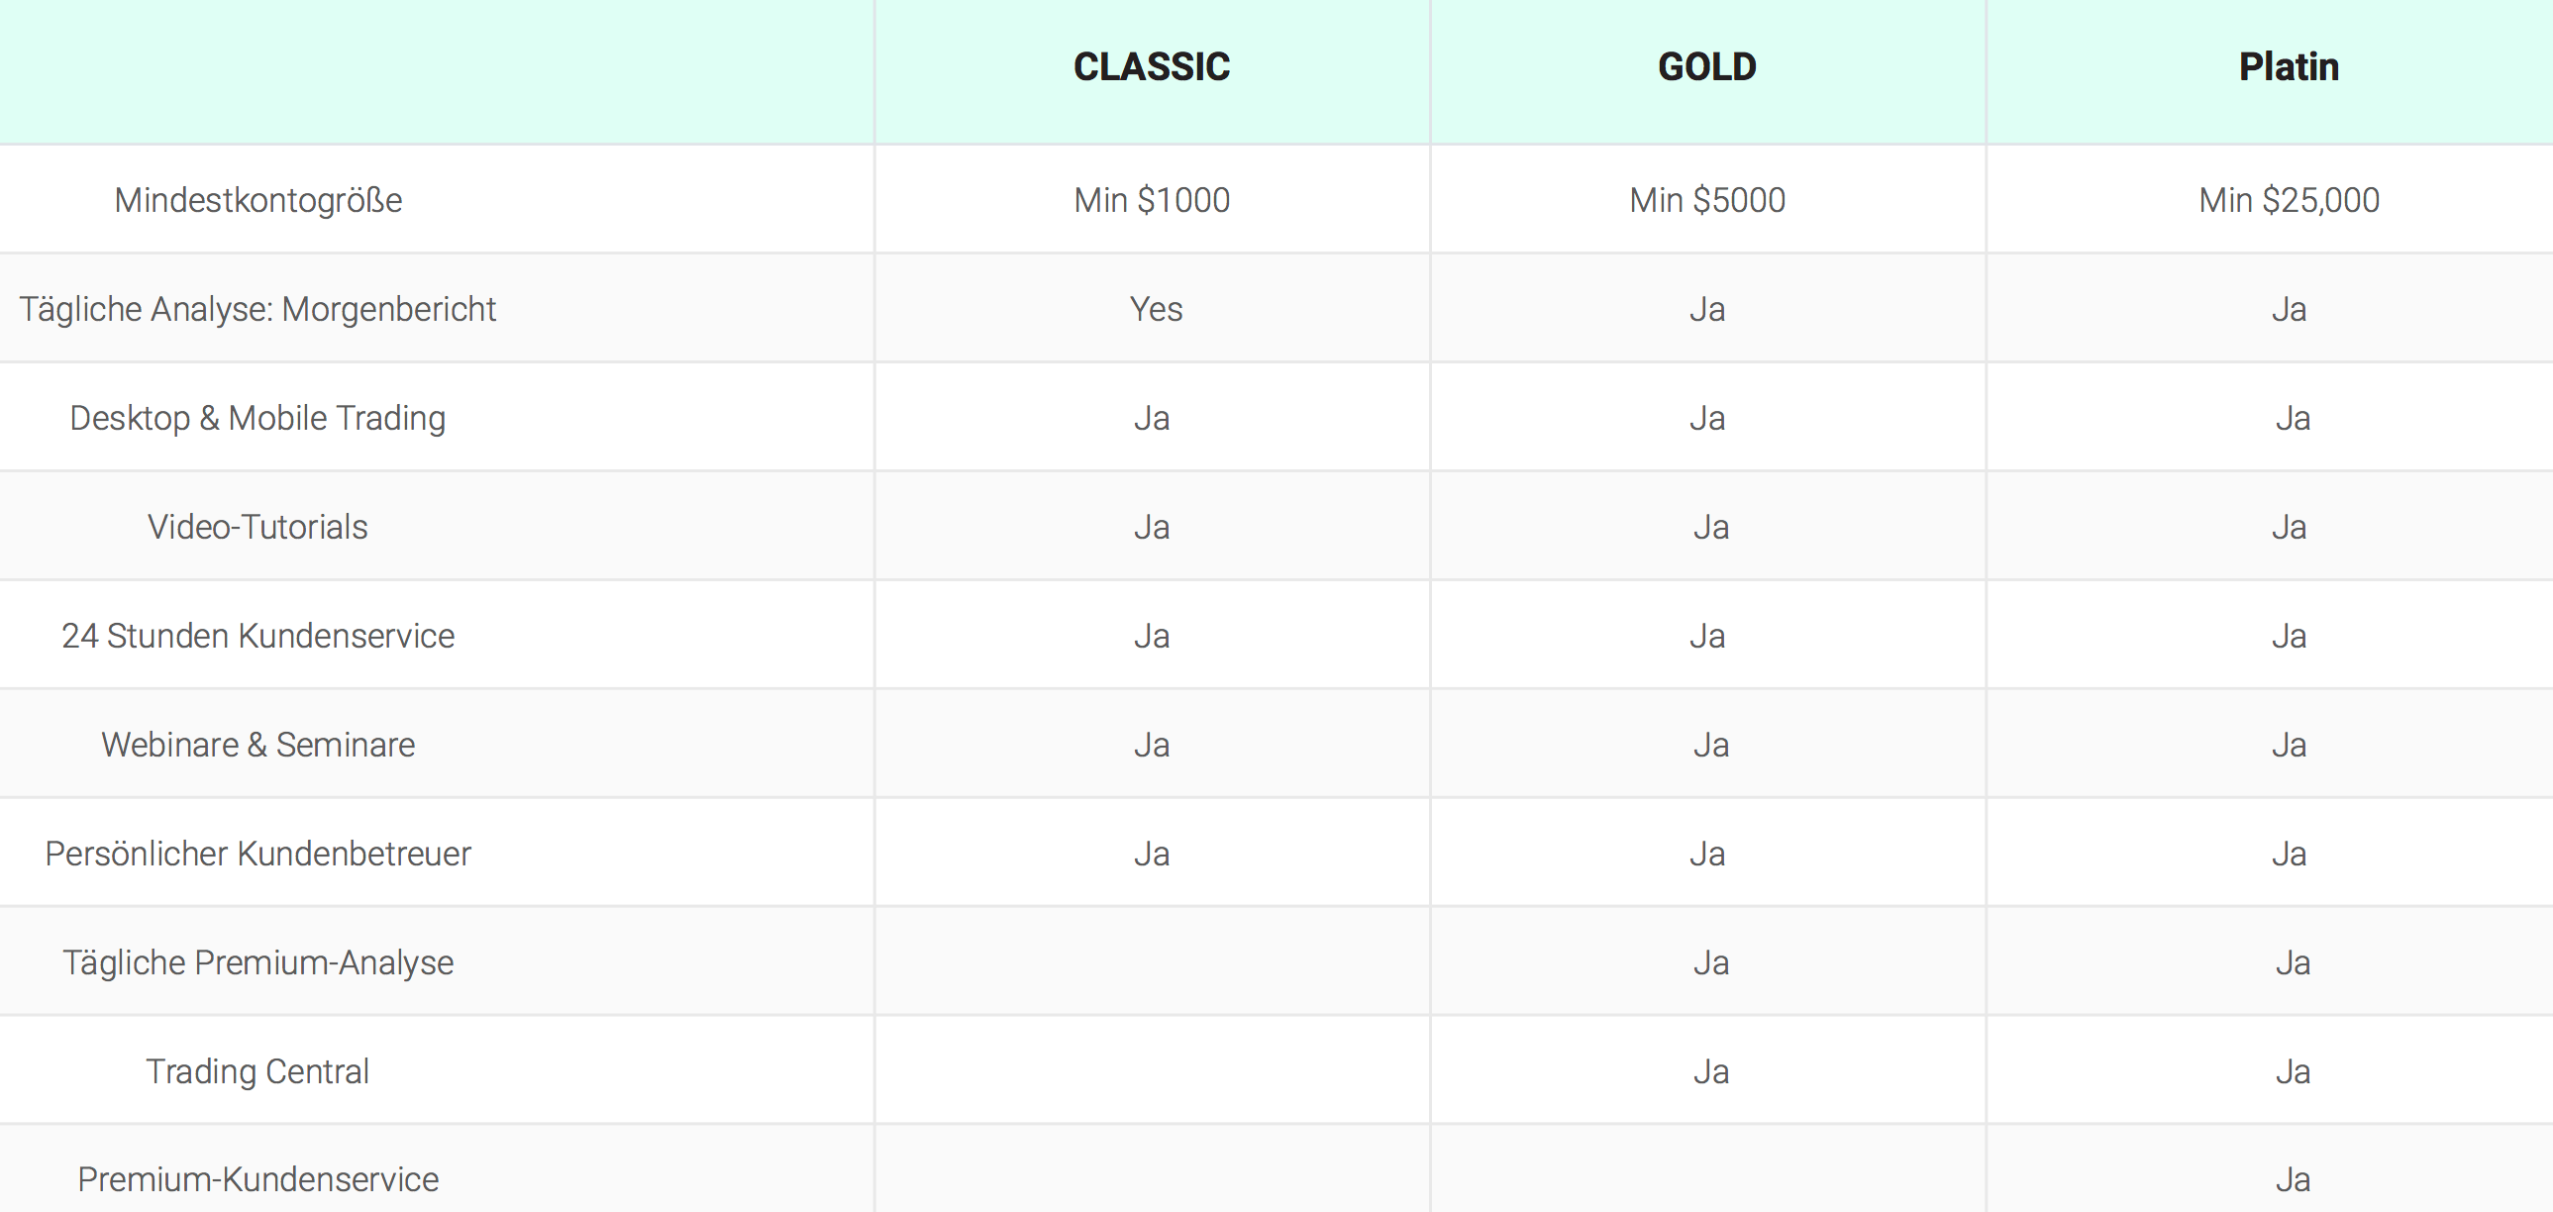Image resolution: width=2553 pixels, height=1212 pixels.
Task: Click 24 Stunden Kundenservice label
Action: pos(257,637)
